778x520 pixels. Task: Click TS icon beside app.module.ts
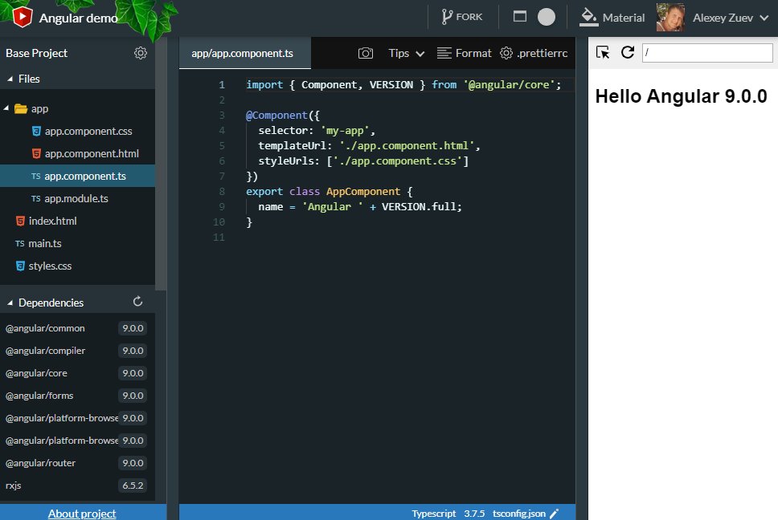35,198
